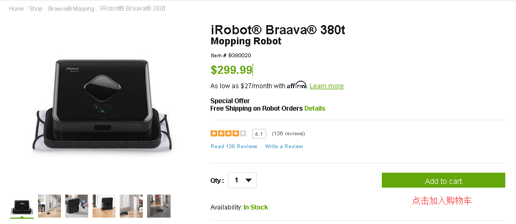Click the (136 reviews) count
The image size is (516, 224).
[x=288, y=134]
